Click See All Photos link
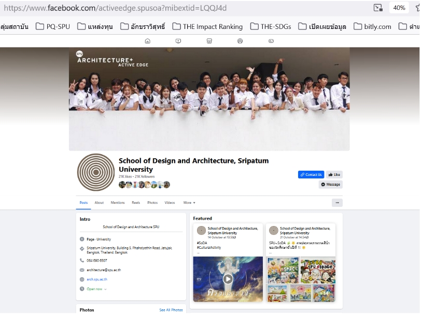 tap(171, 310)
